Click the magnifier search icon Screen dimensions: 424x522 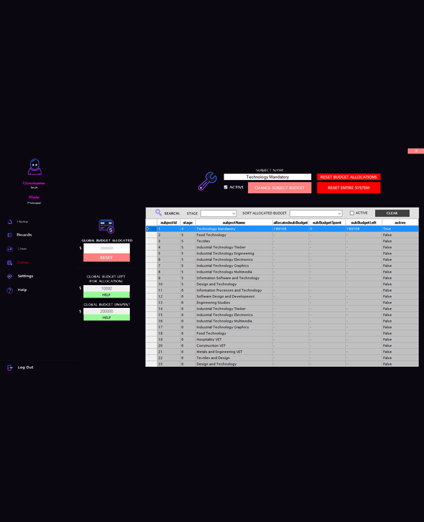(x=159, y=213)
